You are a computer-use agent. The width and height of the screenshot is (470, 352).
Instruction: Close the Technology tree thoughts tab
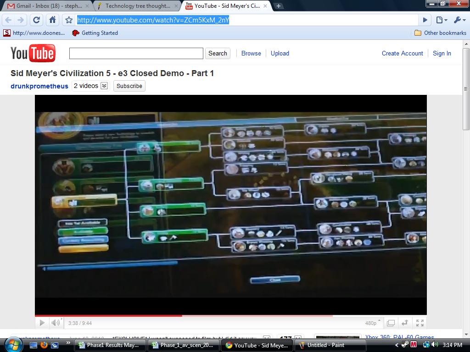[x=176, y=5]
